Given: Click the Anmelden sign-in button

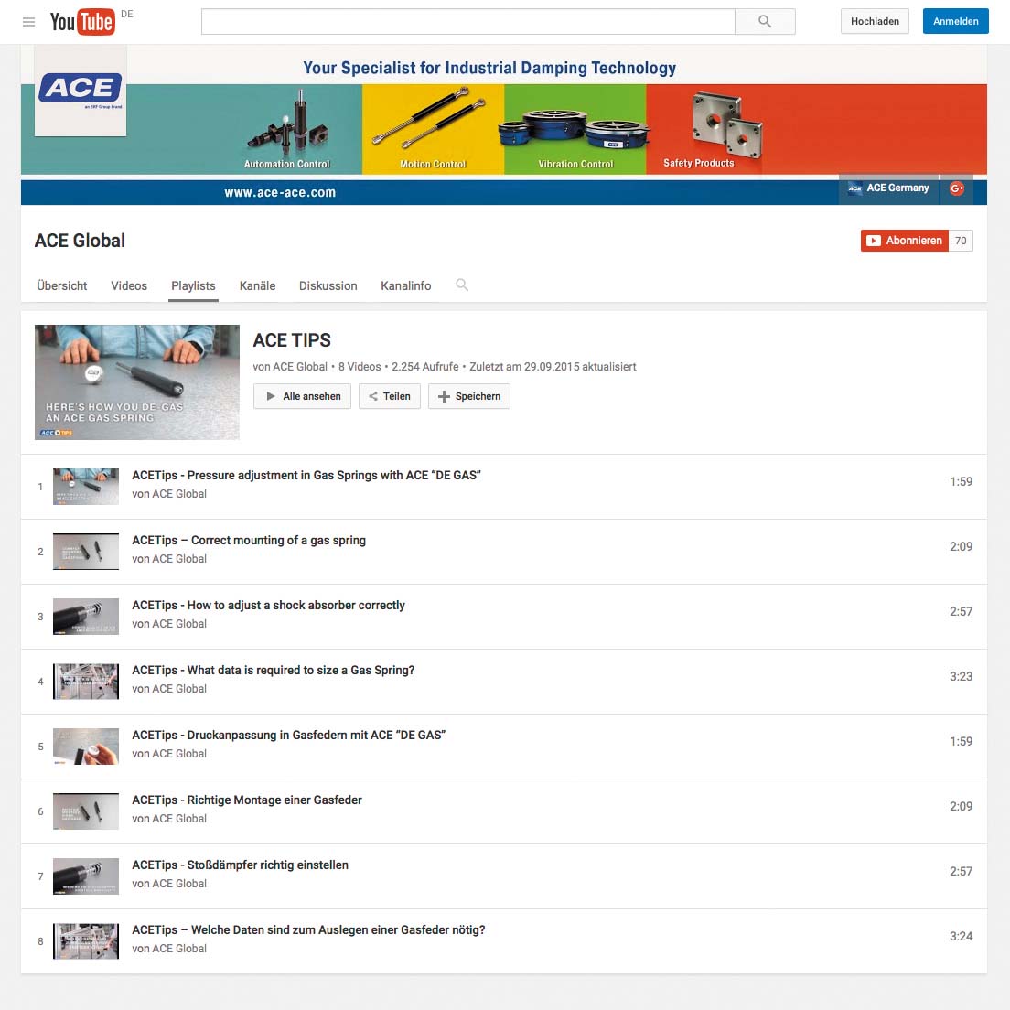Looking at the screenshot, I should [955, 21].
